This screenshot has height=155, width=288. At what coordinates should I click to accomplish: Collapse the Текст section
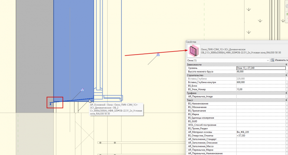(286, 100)
